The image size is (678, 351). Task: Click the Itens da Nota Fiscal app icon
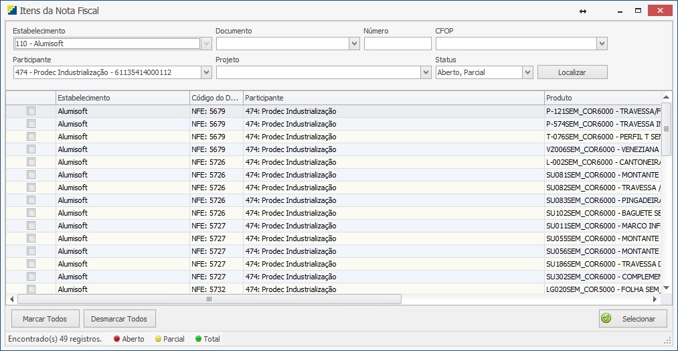11,11
